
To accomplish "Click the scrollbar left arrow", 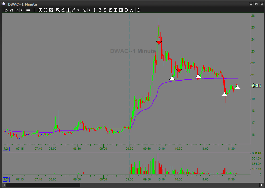I will (4, 185).
